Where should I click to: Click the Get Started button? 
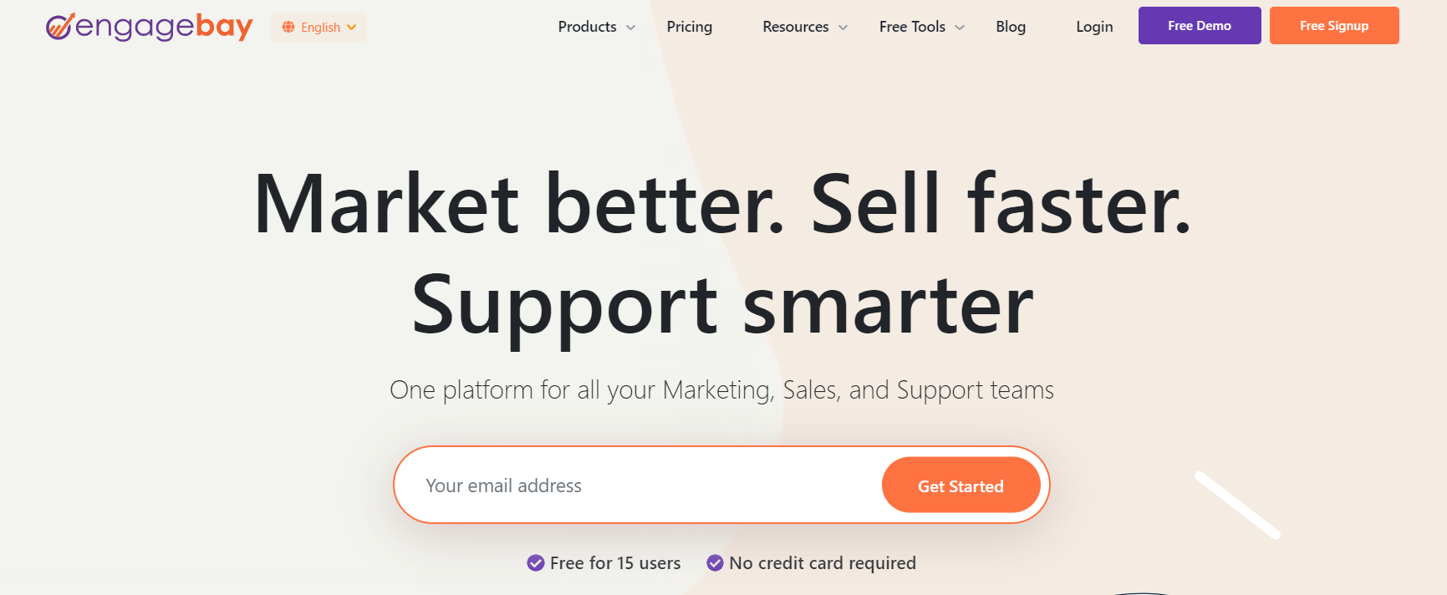coord(961,486)
